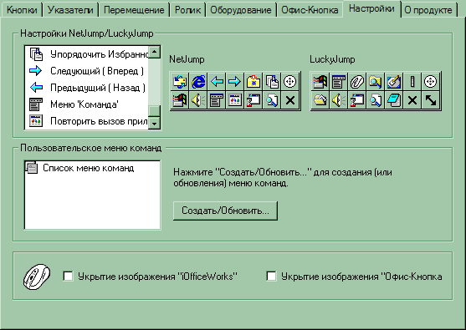Open the Перемещение tab
Screen dimensions: 466x330
click(x=134, y=10)
